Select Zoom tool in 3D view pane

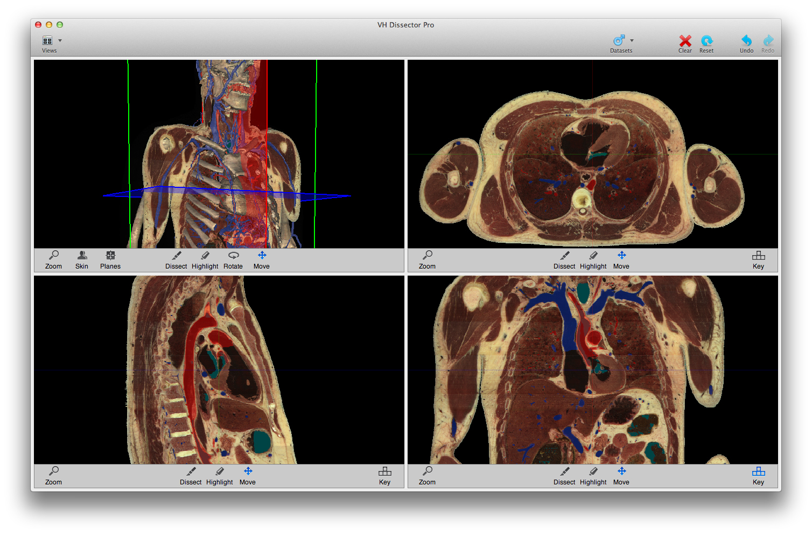(x=53, y=259)
